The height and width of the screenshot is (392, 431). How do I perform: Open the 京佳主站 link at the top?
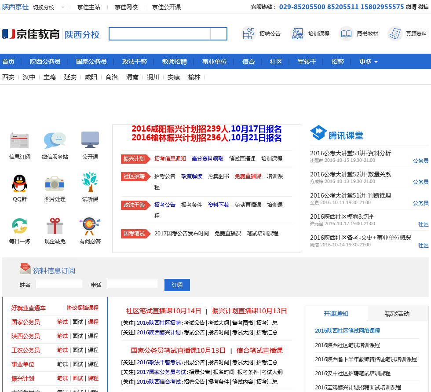(x=89, y=7)
